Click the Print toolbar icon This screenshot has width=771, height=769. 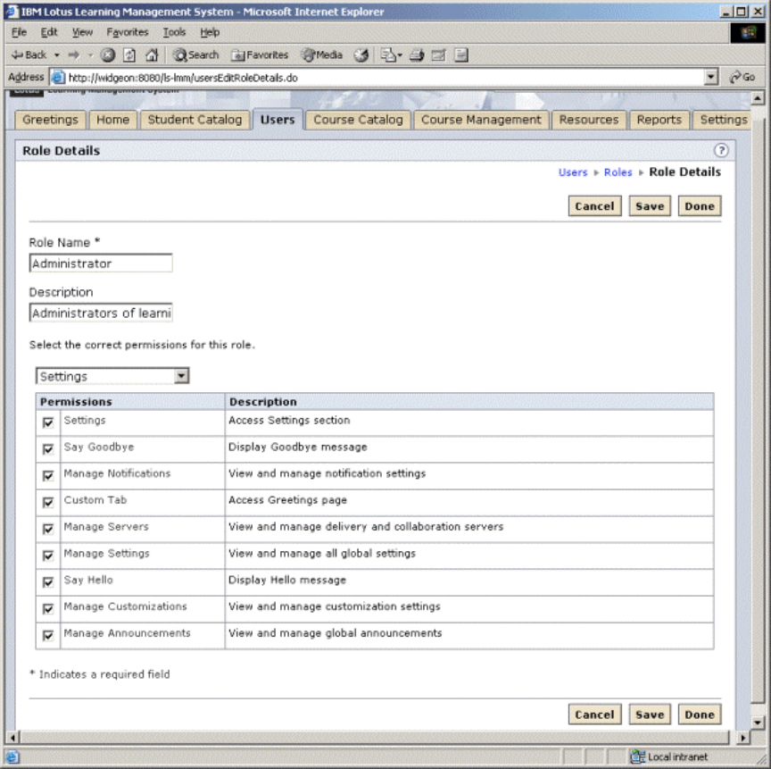tap(418, 54)
